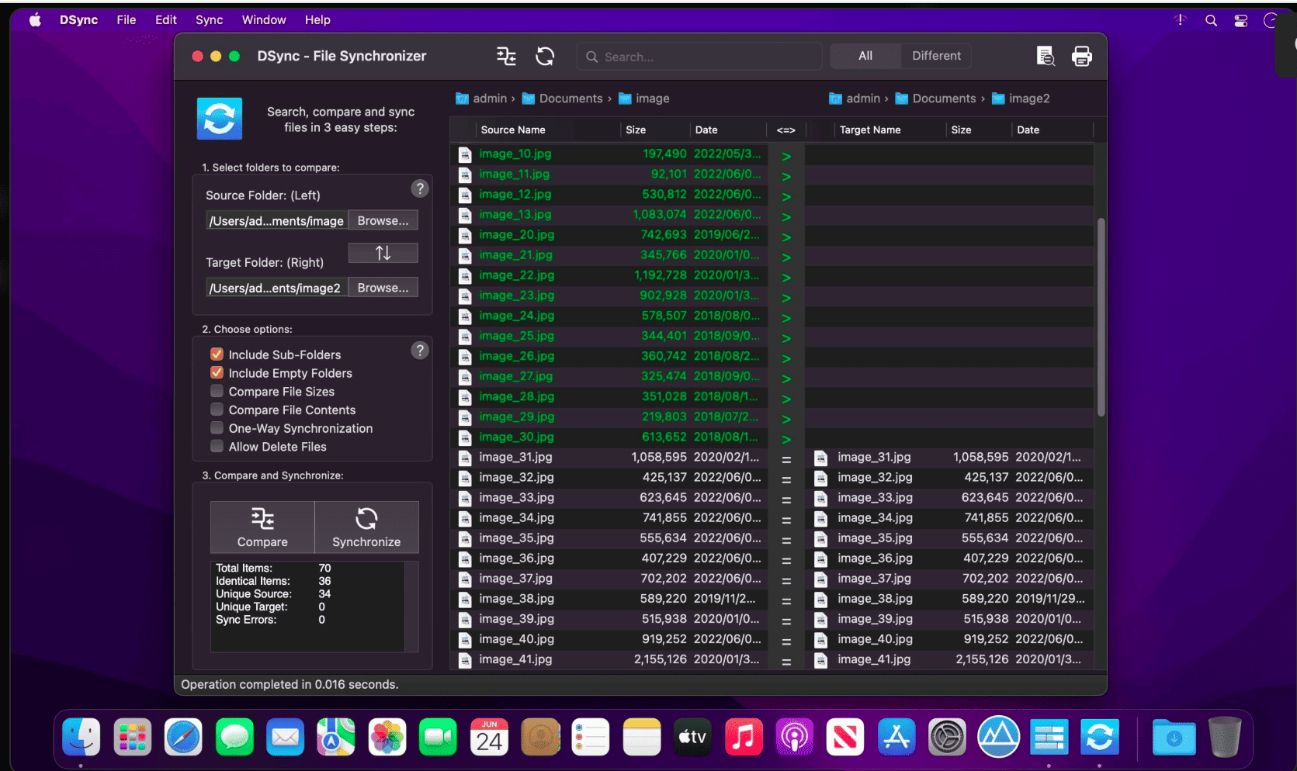The height and width of the screenshot is (771, 1297).
Task: Click the file list vertical scrollbar
Action: tap(1101, 316)
